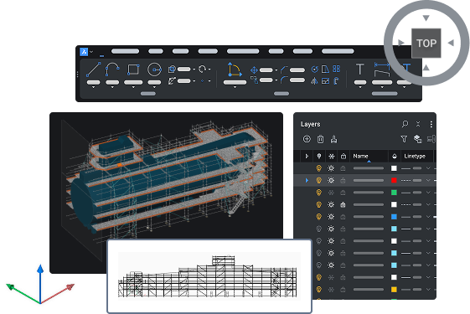Add a new layer with the plus icon
Viewport: 470px width, 314px height.
click(x=307, y=139)
